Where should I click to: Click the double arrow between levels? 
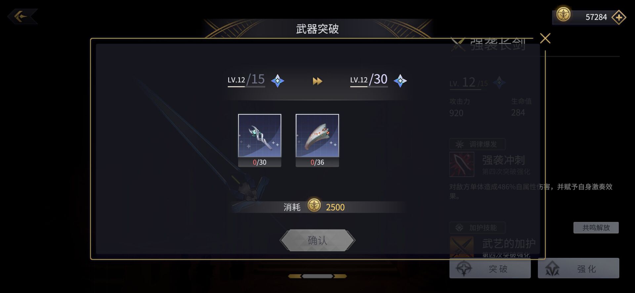317,81
